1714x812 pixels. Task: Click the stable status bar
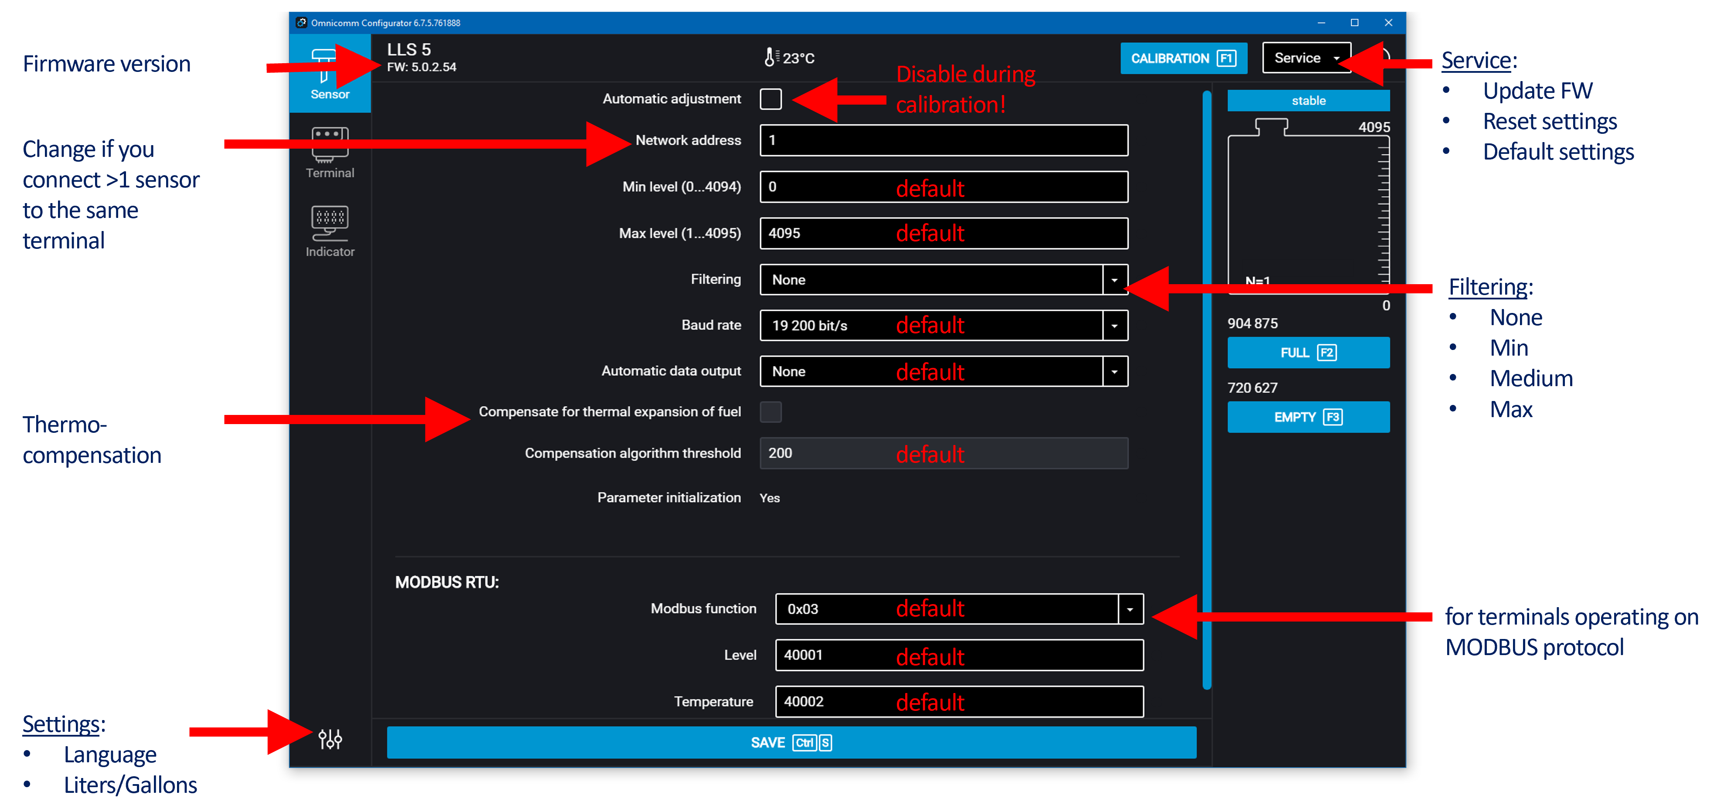(x=1308, y=100)
